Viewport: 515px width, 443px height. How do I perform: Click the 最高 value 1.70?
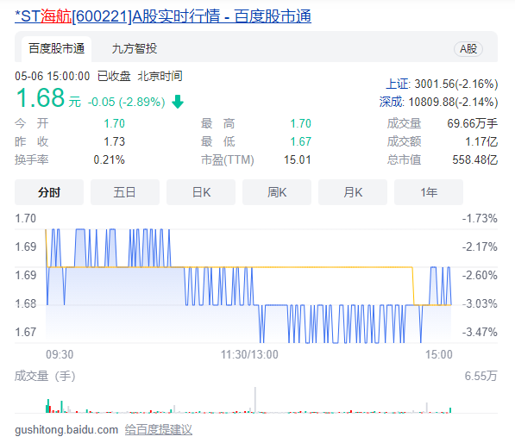[300, 124]
